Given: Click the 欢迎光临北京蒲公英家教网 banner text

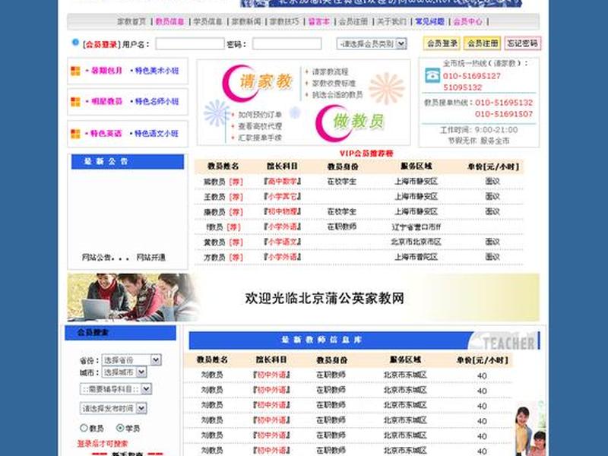Looking at the screenshot, I should click(325, 298).
